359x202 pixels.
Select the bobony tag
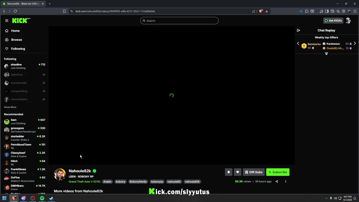point(121,182)
